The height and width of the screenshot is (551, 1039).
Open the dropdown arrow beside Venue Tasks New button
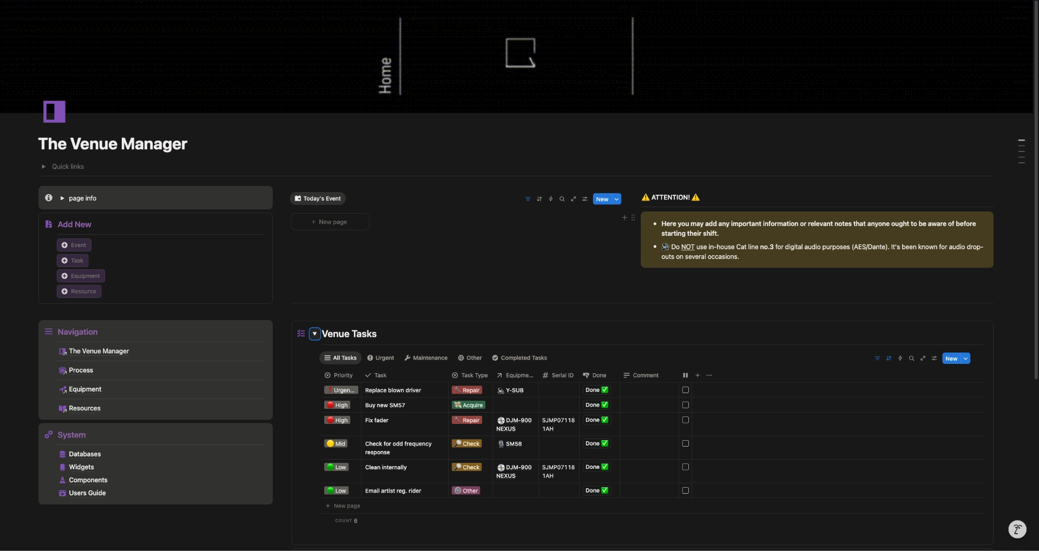[x=965, y=359]
